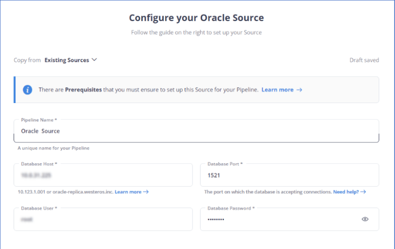
Task: Click the blue info icon in banner
Action: click(x=27, y=90)
